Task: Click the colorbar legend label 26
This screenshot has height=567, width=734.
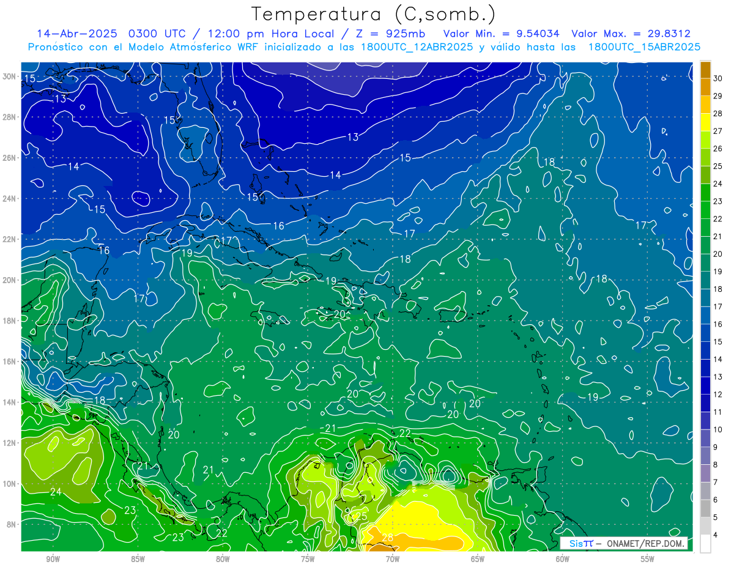Action: [718, 148]
